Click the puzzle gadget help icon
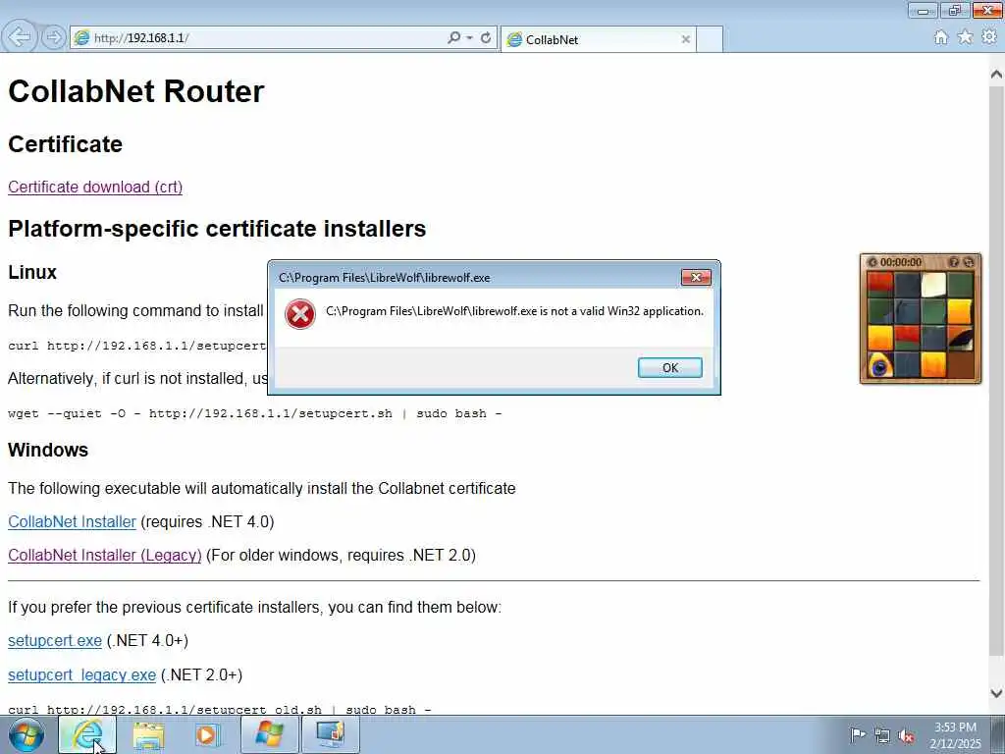The width and height of the screenshot is (1005, 754). tap(954, 262)
